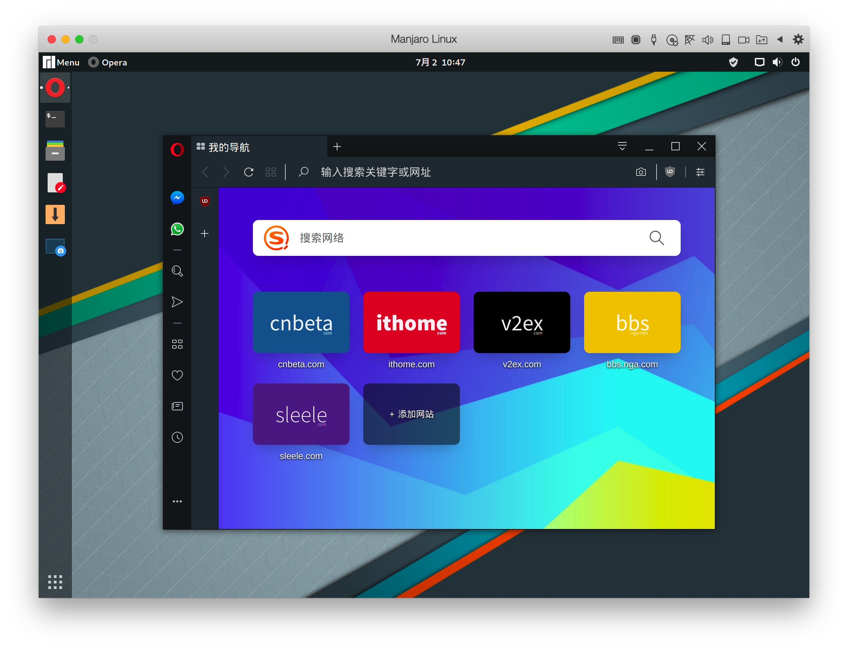848x649 pixels.
Task: Go forward with the forward arrow
Action: coord(227,172)
